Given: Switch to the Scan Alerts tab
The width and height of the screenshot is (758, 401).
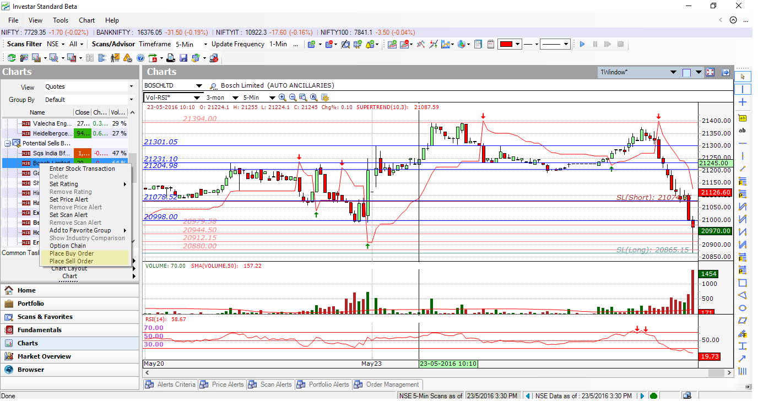Looking at the screenshot, I should pos(270,384).
